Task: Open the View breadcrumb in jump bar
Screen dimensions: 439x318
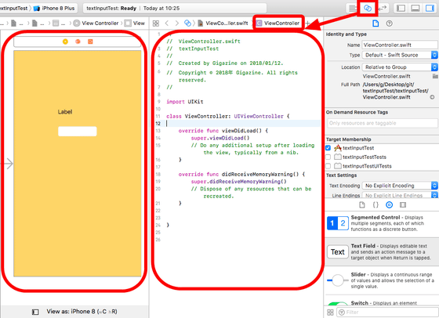Action: tap(135, 23)
